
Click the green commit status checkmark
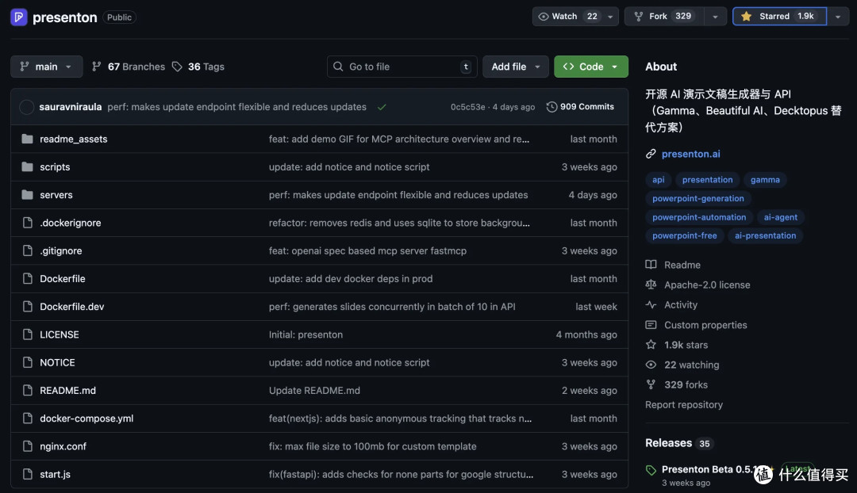tap(382, 107)
